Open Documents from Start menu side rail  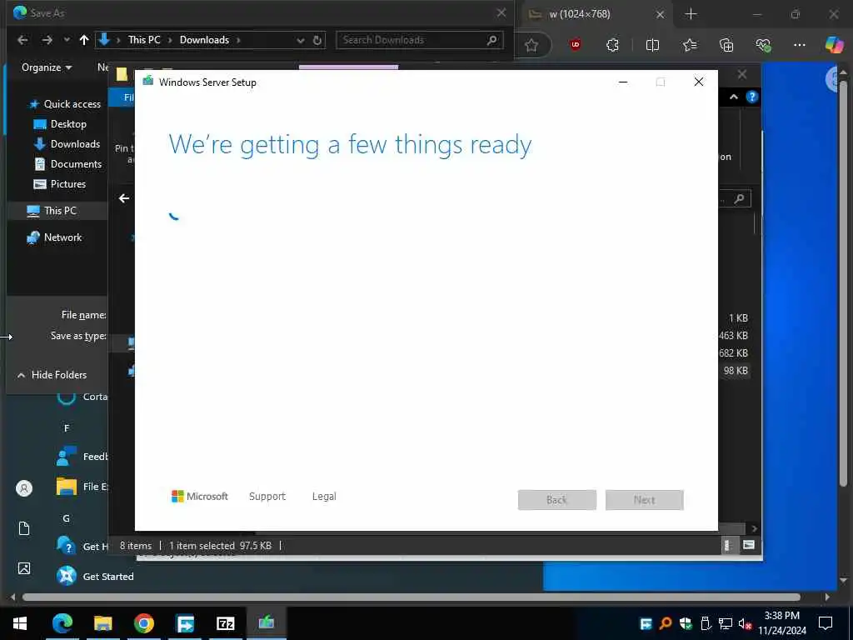24,528
